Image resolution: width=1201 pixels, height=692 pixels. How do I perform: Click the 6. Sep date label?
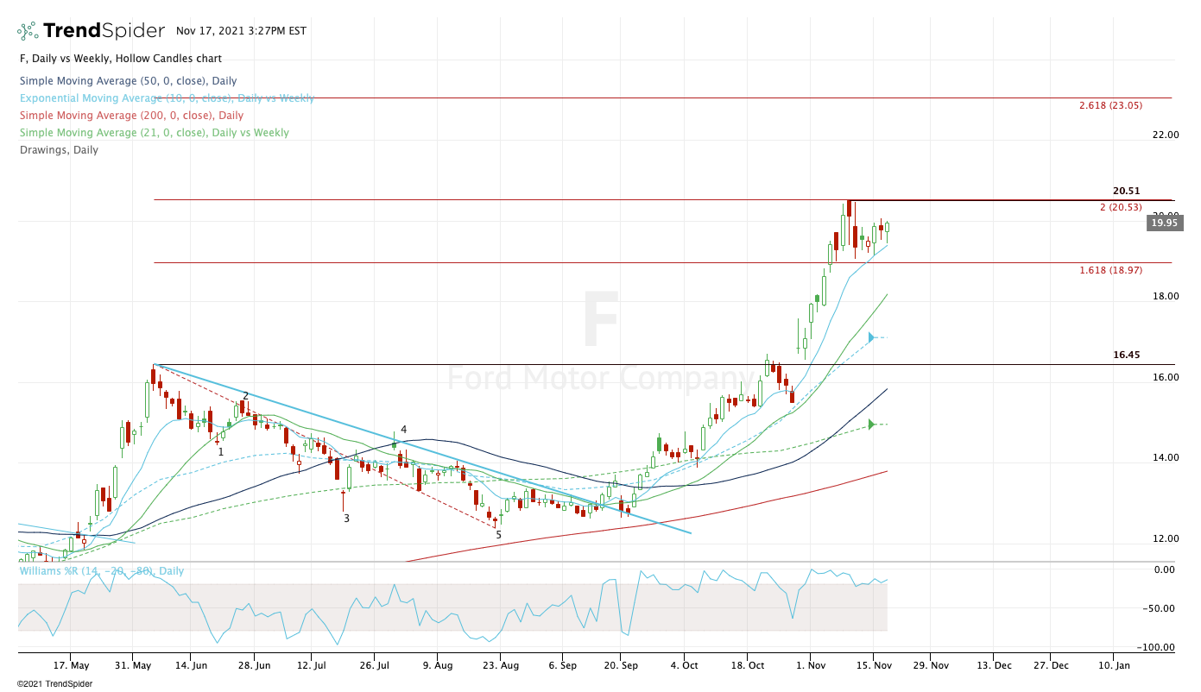pyautogui.click(x=562, y=666)
